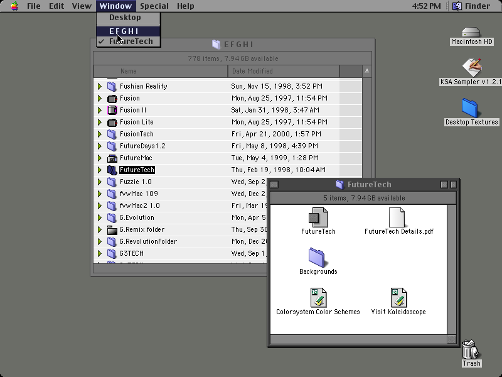502x377 pixels.
Task: Click the Trash icon
Action: tap(470, 349)
